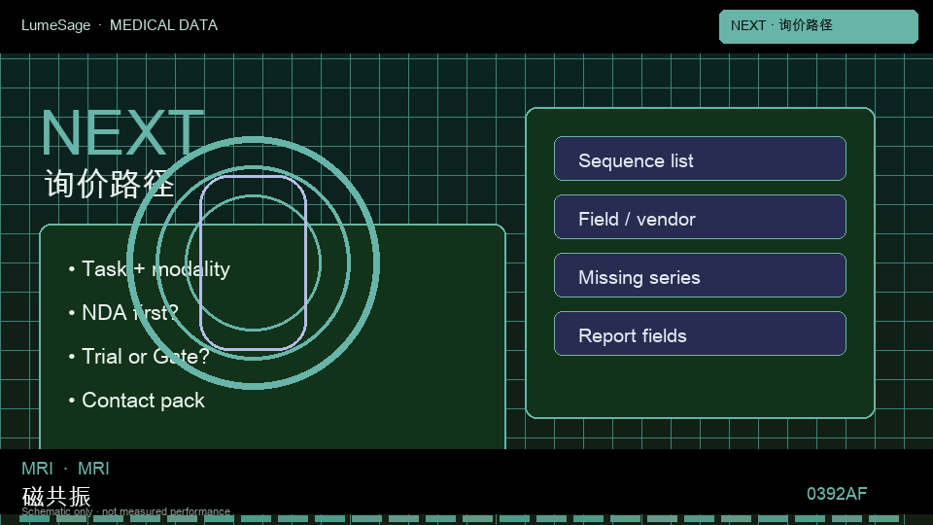The width and height of the screenshot is (933, 525).
Task: Open the Report fields item
Action: tap(700, 333)
